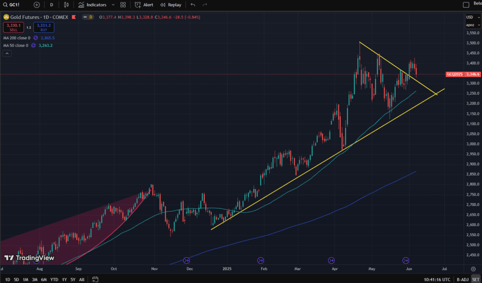
Task: Click the 2025 label on time axis
Action: click(x=226, y=269)
